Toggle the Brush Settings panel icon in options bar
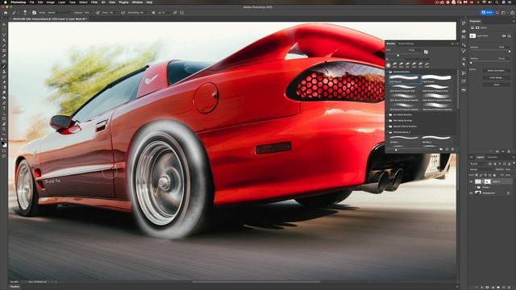The height and width of the screenshot is (290, 516). coord(34,13)
